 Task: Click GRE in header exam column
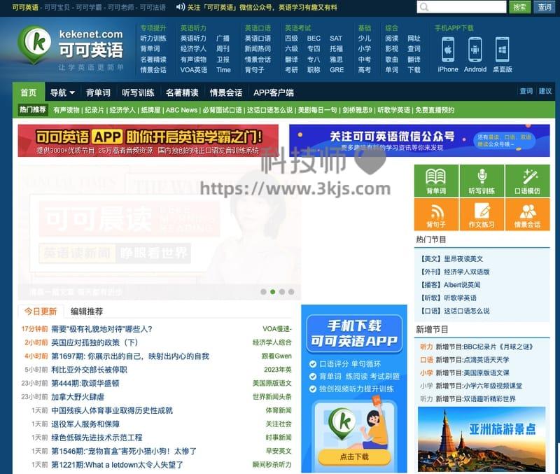[337, 69]
